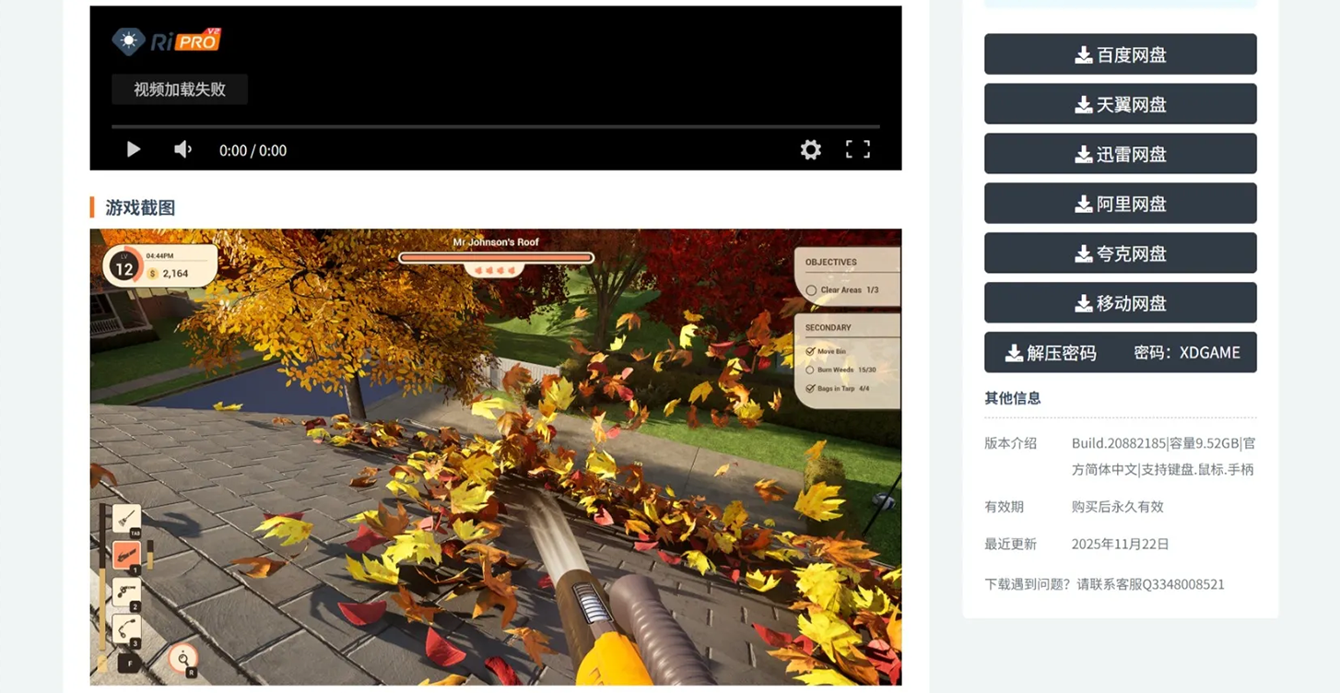Mute the video with speaker icon
Viewport: 1340px width, 693px height.
point(183,149)
